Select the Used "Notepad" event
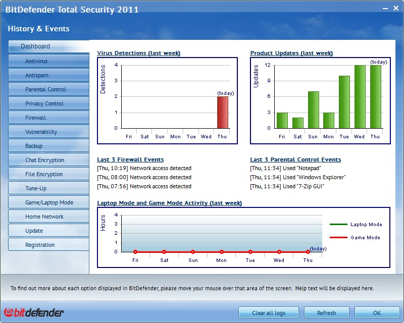Screen dimensions: 404x323 (x=285, y=168)
